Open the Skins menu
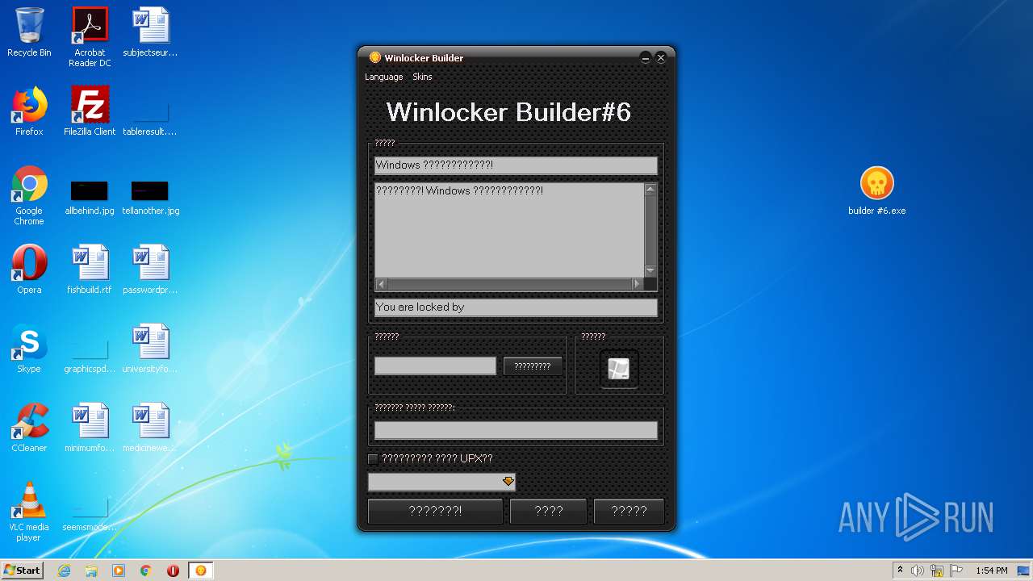The width and height of the screenshot is (1033, 581). click(422, 77)
